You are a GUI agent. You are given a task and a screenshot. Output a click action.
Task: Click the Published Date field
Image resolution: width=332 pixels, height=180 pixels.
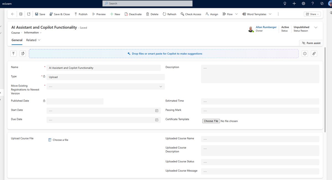click(75, 101)
